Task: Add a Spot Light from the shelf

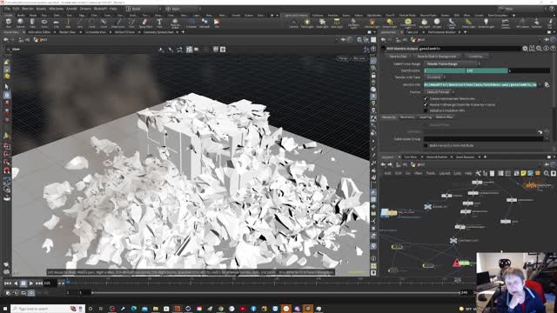Action: (x=322, y=23)
